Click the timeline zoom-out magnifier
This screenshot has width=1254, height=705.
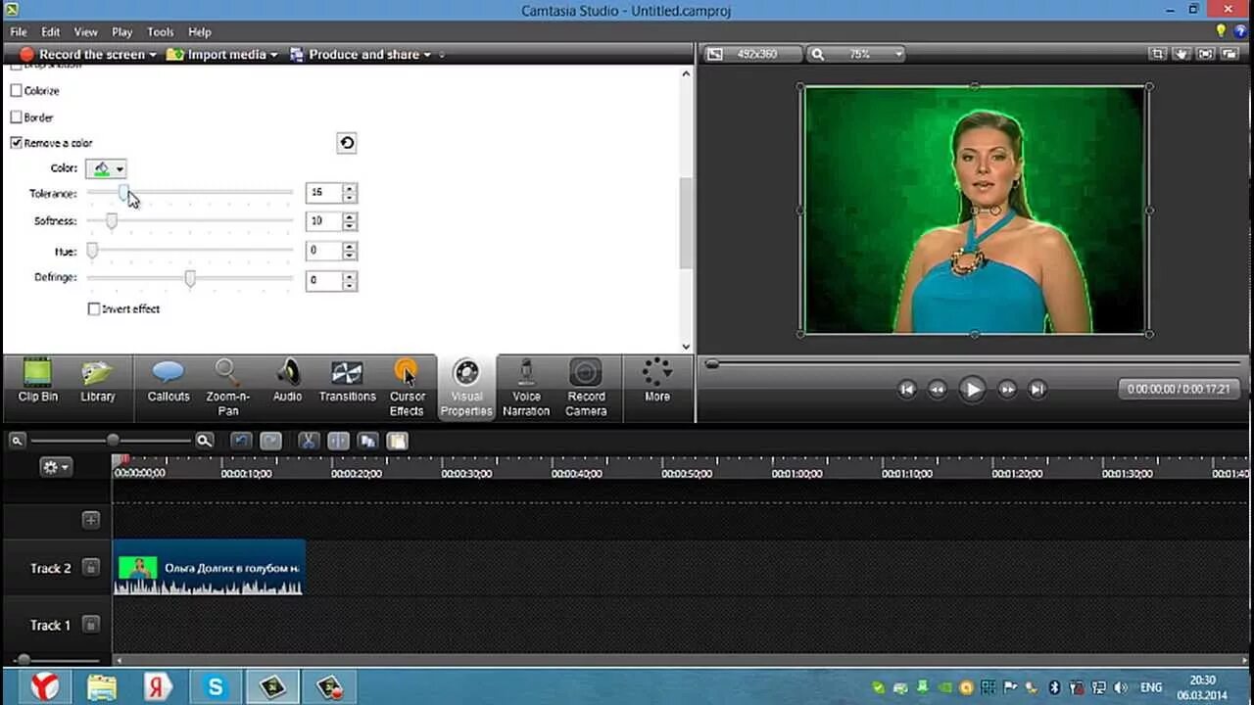point(17,441)
